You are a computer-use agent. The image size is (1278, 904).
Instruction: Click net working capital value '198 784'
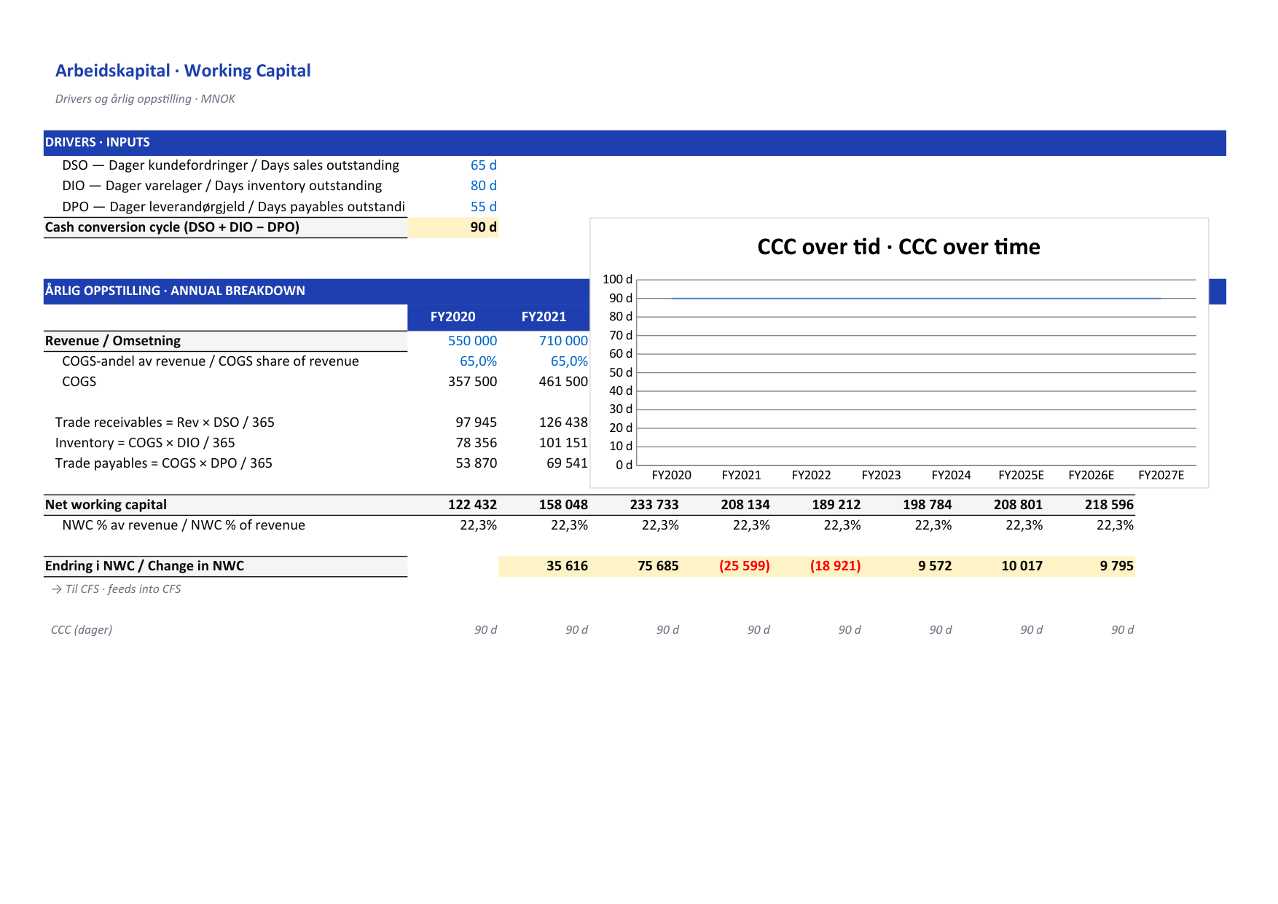point(927,505)
